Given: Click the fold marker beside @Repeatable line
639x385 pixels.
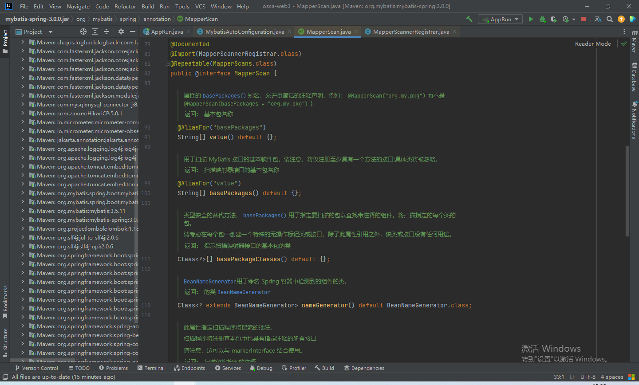Looking at the screenshot, I should [168, 63].
